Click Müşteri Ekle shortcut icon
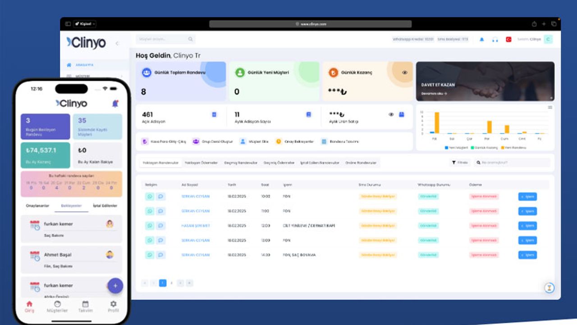This screenshot has height=325, width=577. [x=243, y=141]
